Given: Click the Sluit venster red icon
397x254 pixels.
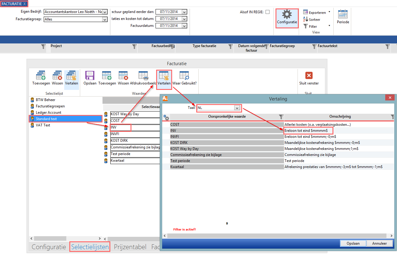Looking at the screenshot, I should tap(309, 76).
